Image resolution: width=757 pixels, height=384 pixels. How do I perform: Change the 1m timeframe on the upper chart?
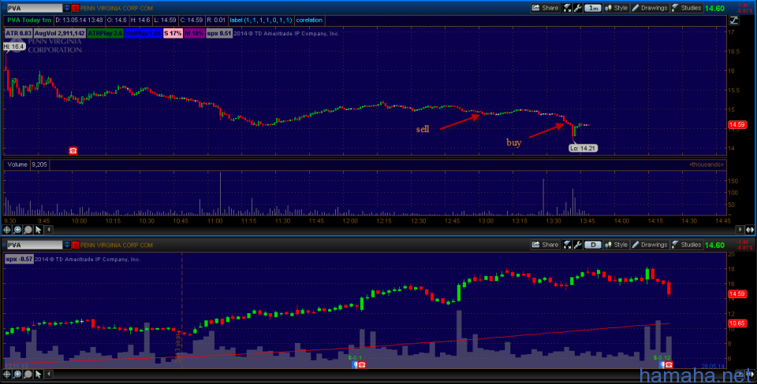[x=592, y=8]
